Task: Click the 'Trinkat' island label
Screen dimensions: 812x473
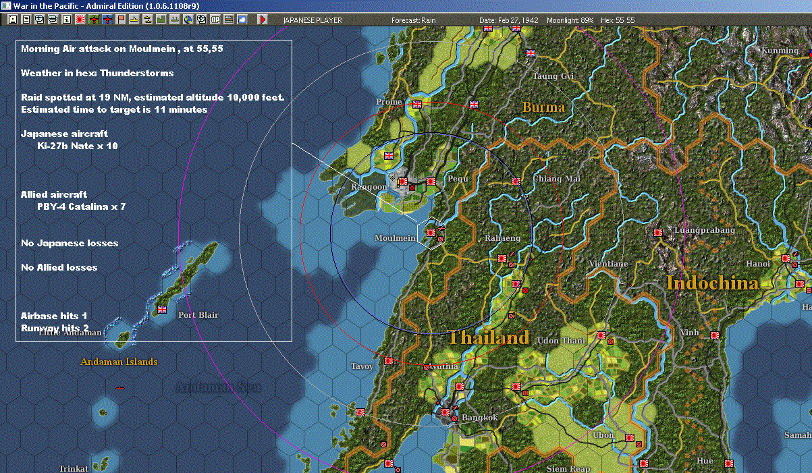Action: 74,468
